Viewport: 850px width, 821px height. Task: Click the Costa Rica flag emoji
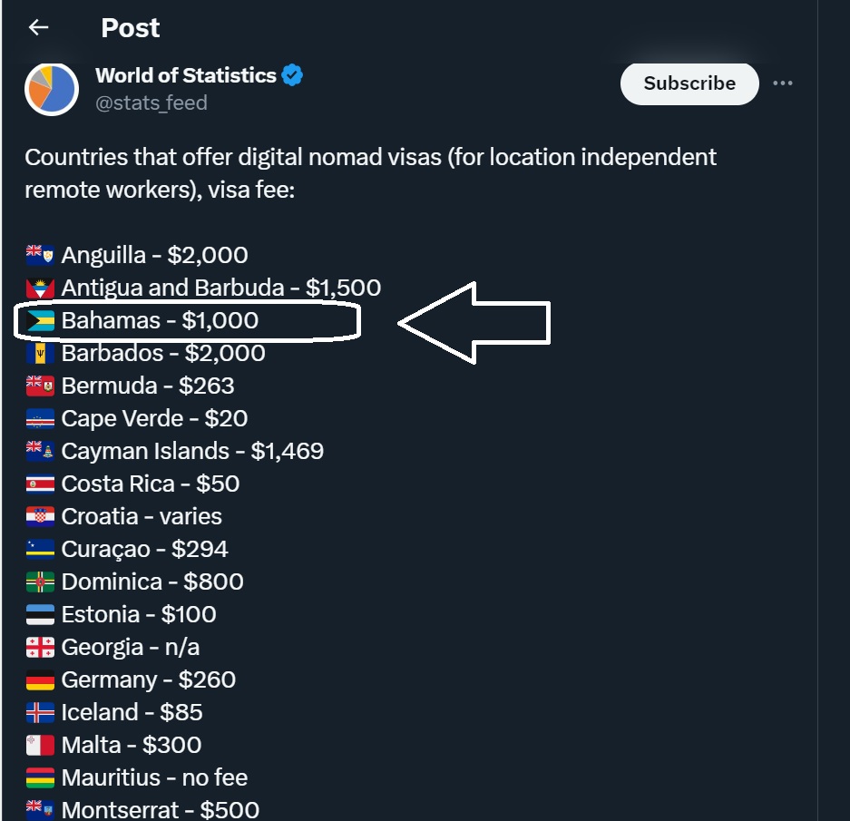40,484
